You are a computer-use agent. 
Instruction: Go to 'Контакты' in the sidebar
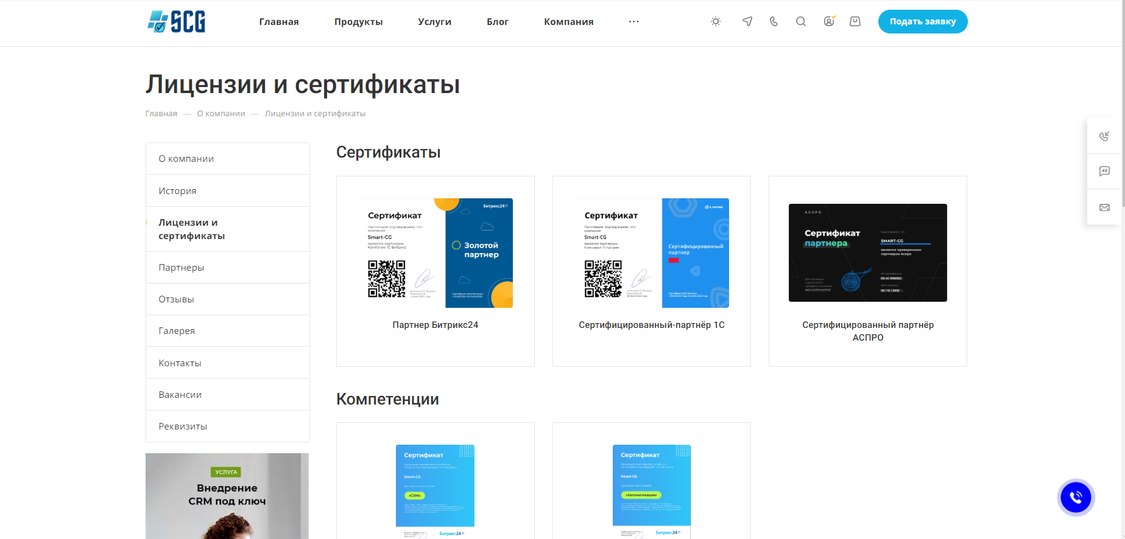[x=228, y=363]
